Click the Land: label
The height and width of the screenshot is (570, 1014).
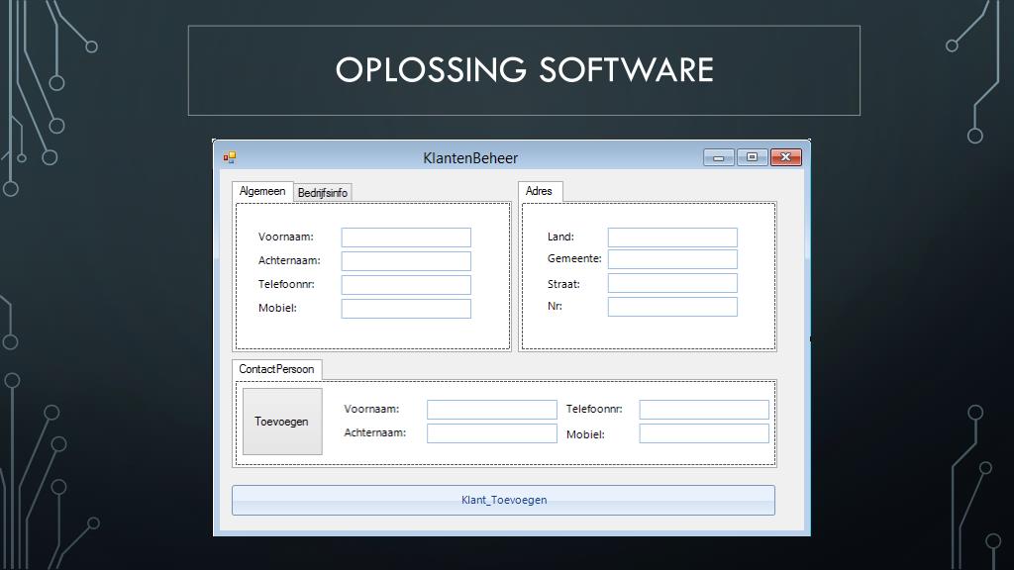pos(560,237)
